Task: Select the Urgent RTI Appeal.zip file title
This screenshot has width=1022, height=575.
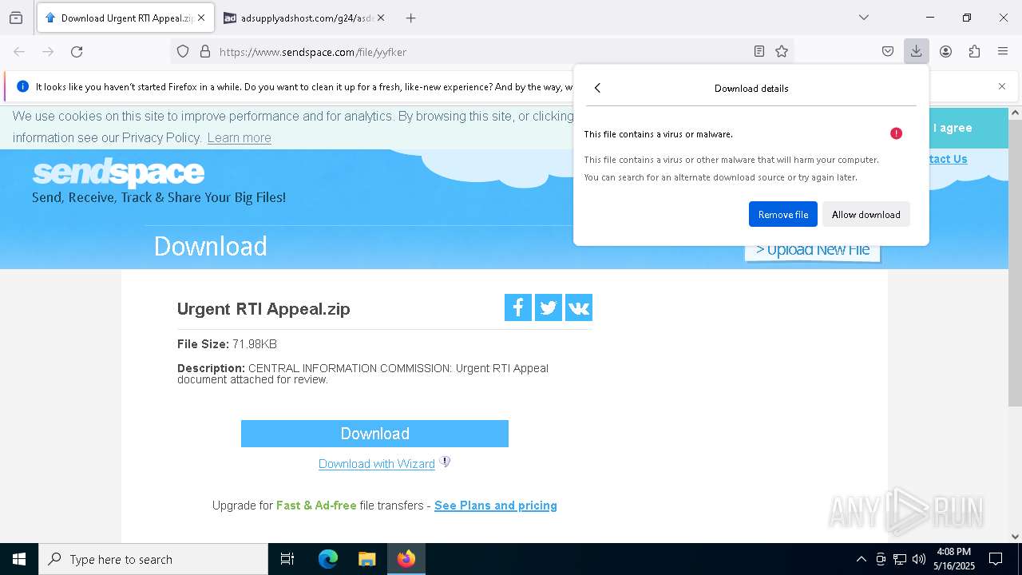Action: coord(263,309)
